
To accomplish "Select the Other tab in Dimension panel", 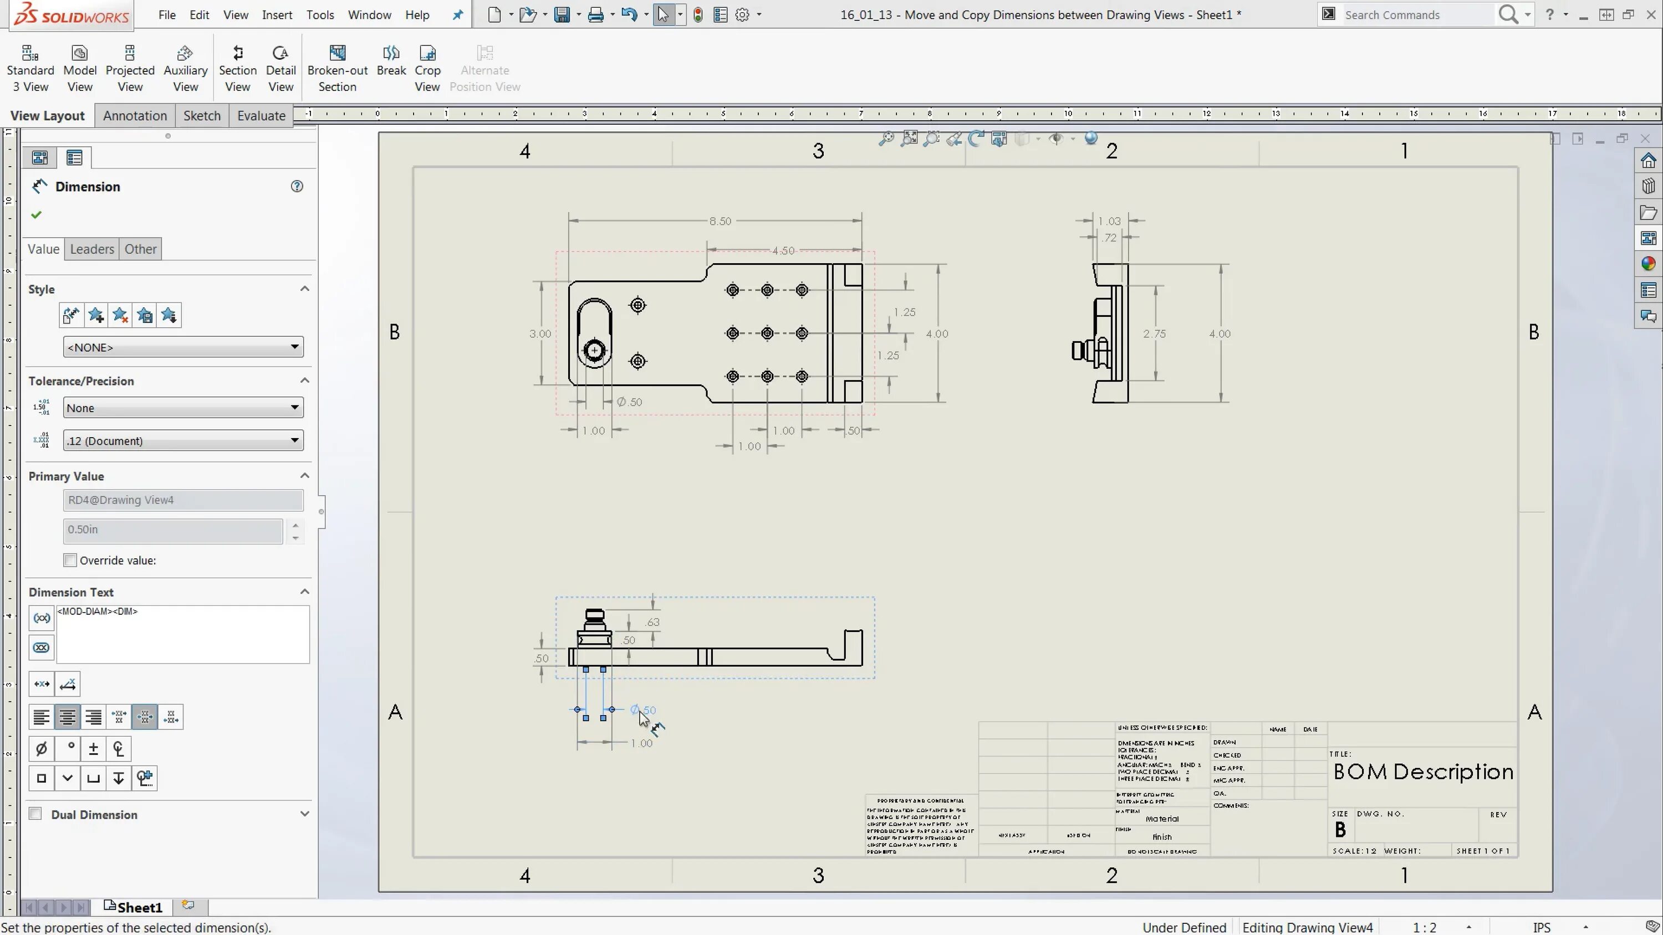I will click(x=140, y=249).
